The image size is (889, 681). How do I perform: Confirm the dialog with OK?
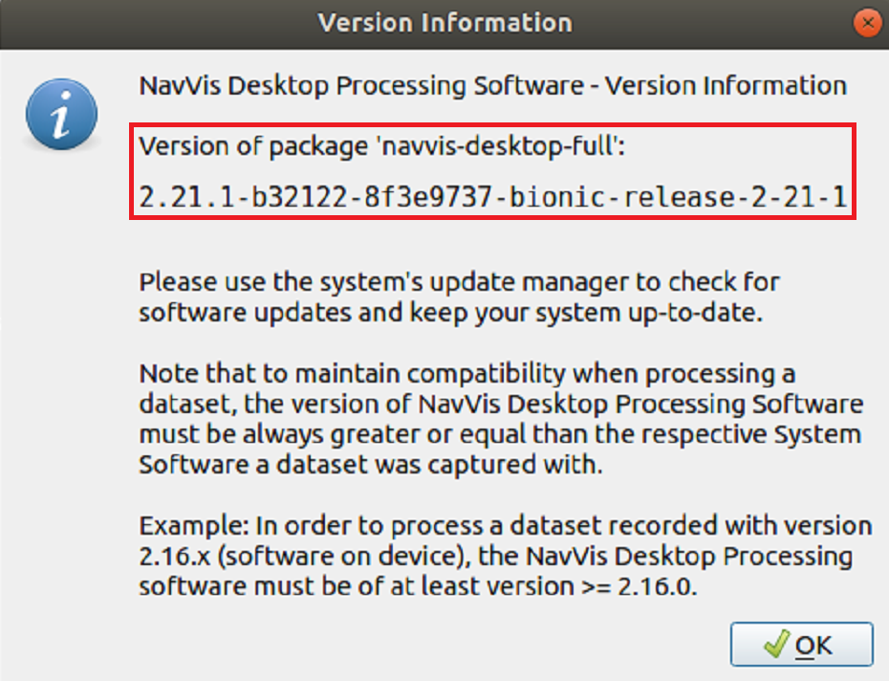coord(803,644)
